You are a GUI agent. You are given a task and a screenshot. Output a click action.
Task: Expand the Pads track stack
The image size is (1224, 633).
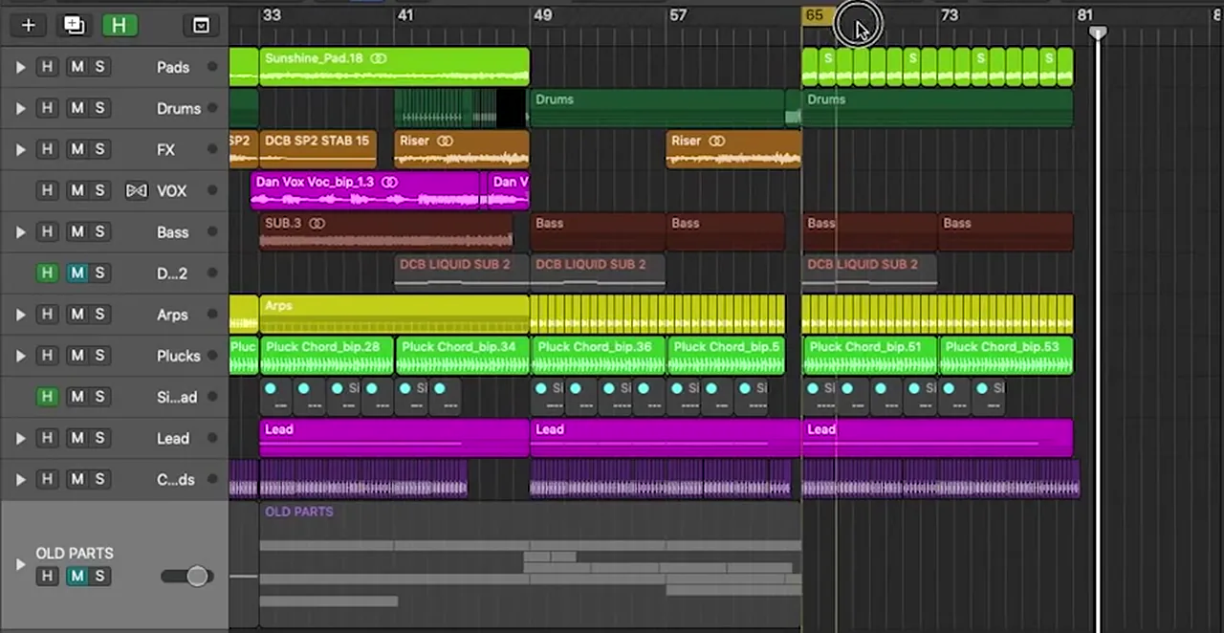point(20,67)
